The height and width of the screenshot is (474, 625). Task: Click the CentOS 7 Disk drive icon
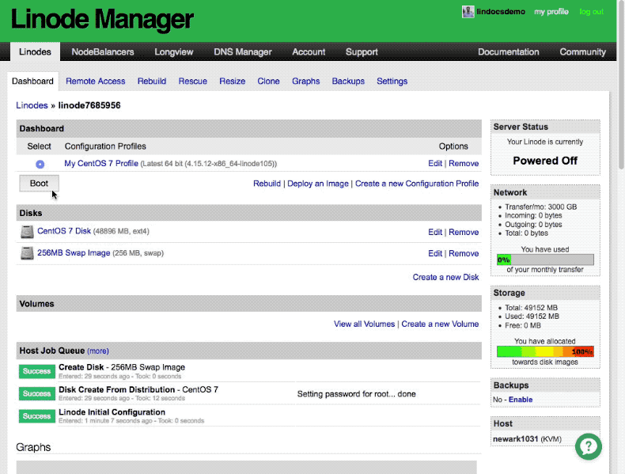(25, 232)
